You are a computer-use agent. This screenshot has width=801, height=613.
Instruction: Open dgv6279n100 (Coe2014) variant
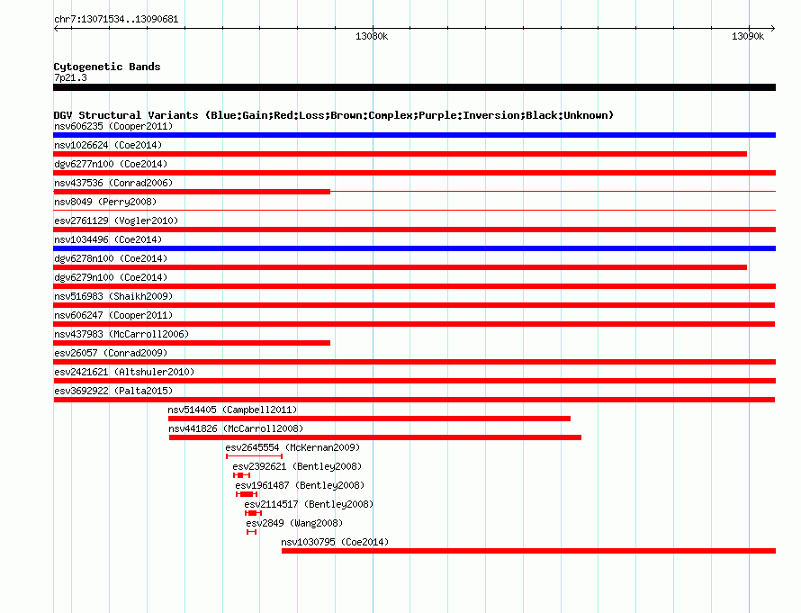111,277
